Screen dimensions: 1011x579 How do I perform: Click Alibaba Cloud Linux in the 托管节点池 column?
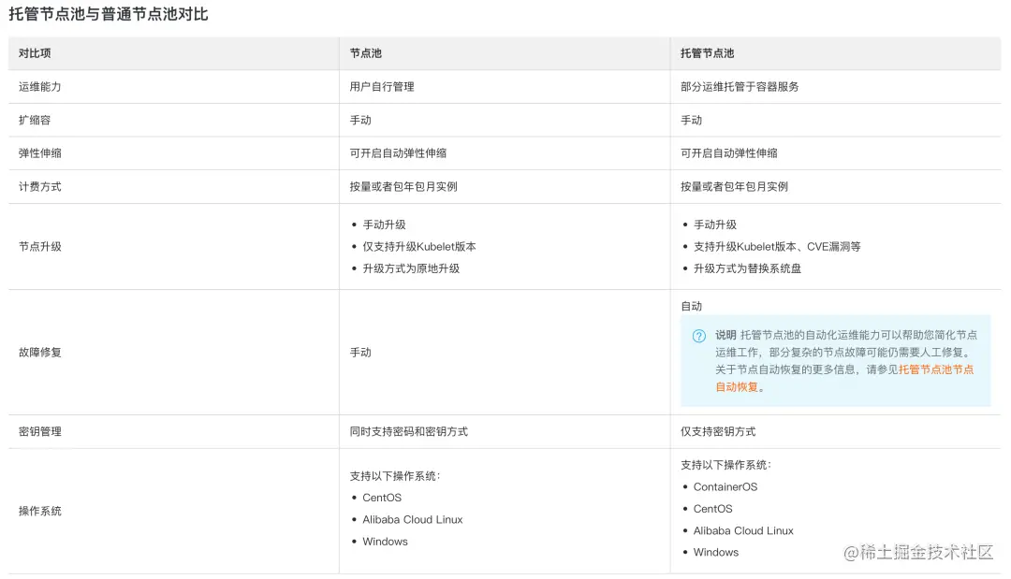tap(743, 530)
